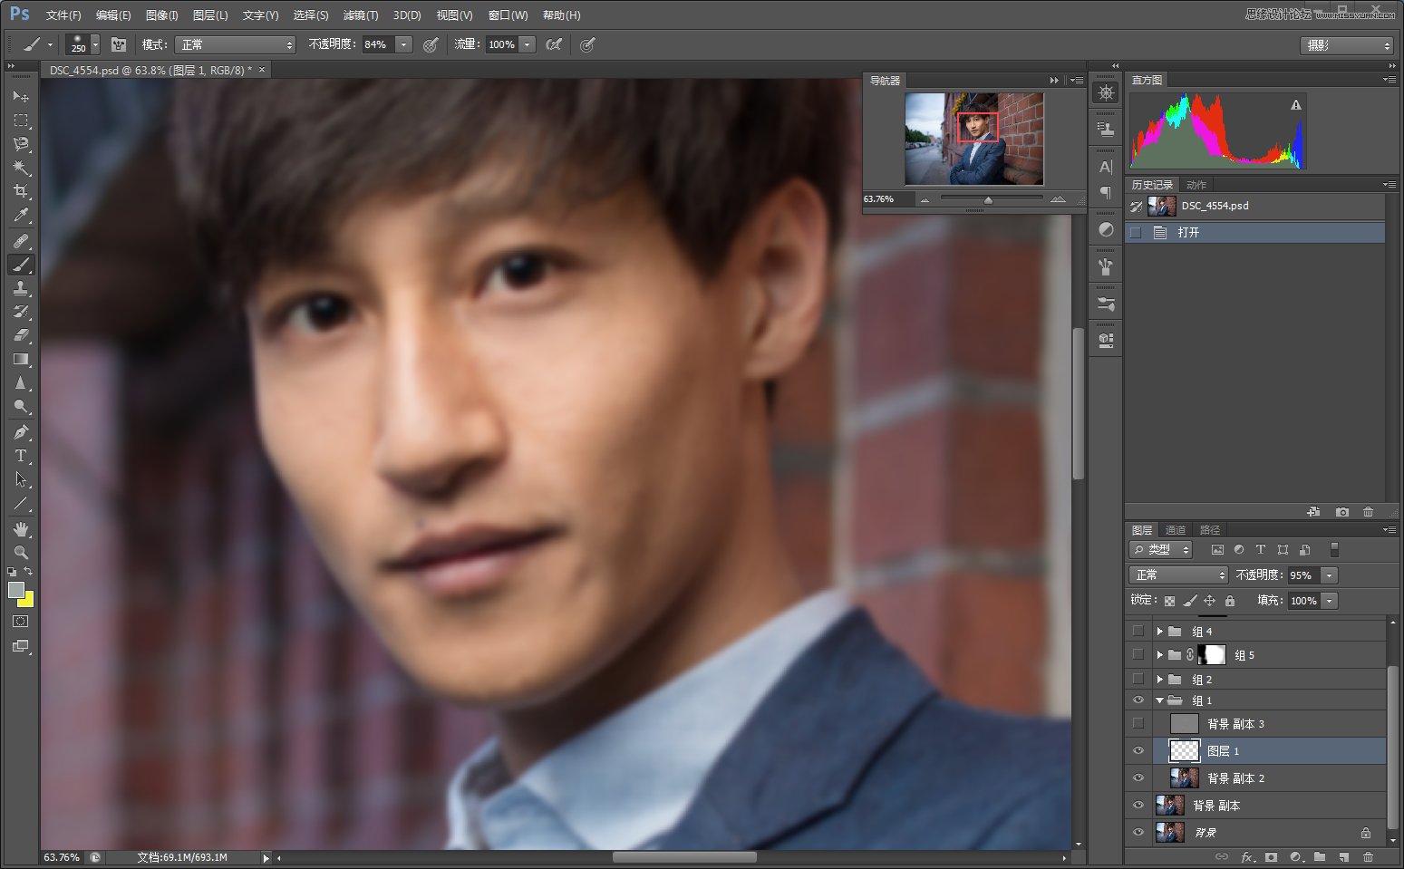Screen dimensions: 1404x869
Task: Open the 滤镜 menu
Action: coord(359,14)
